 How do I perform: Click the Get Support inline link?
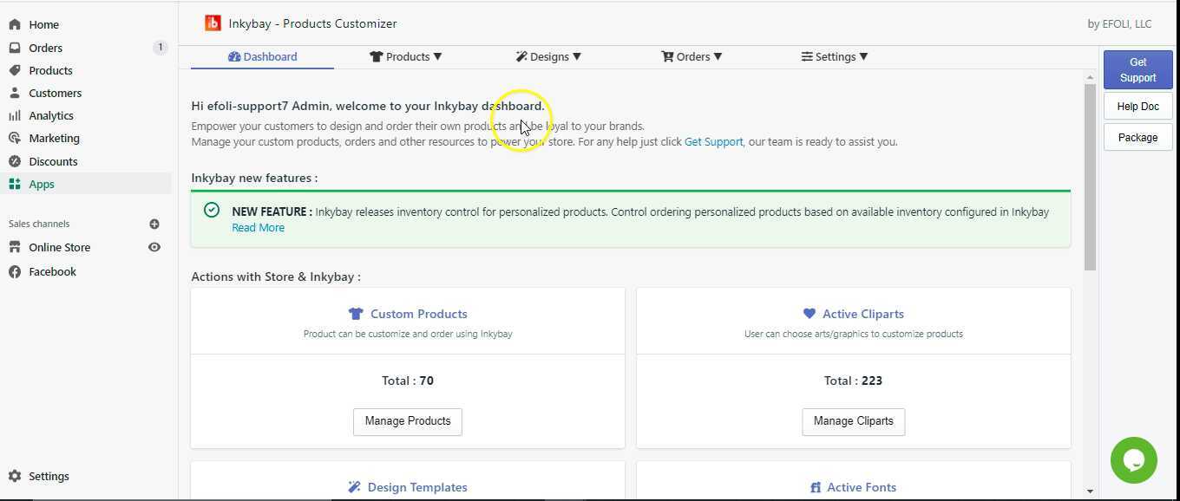click(x=713, y=141)
